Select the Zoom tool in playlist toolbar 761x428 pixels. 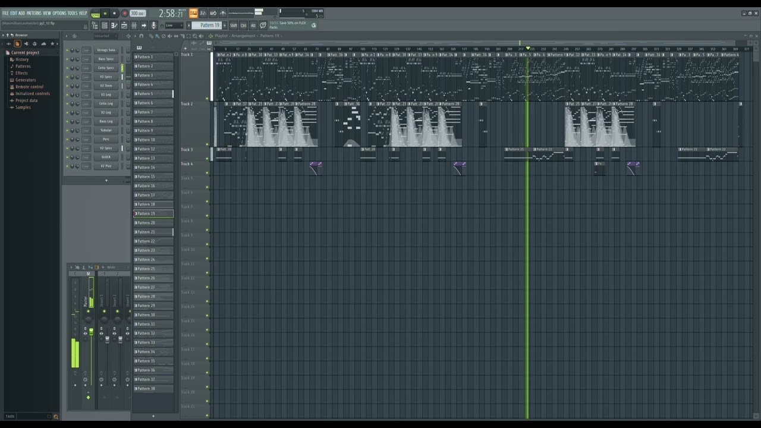point(195,36)
